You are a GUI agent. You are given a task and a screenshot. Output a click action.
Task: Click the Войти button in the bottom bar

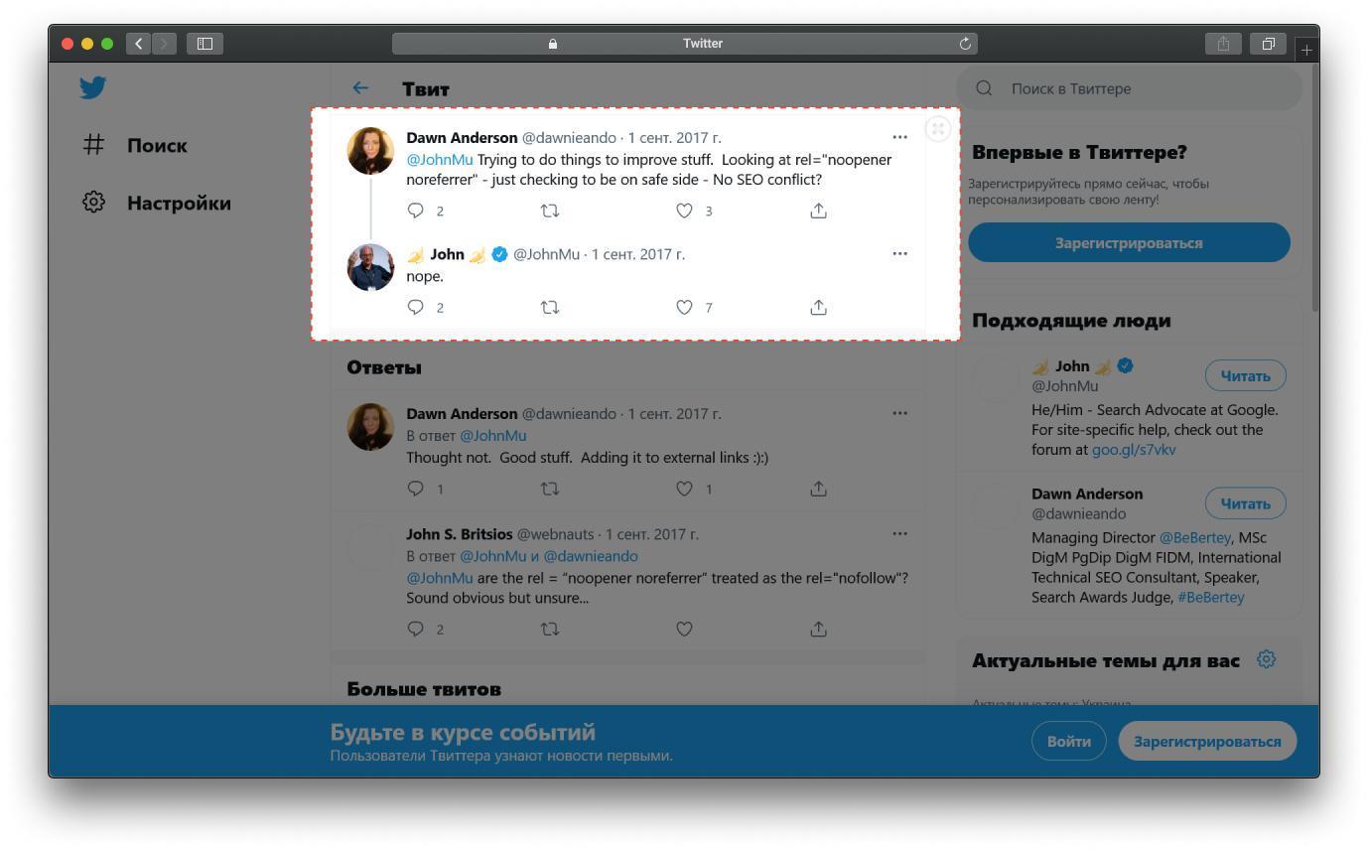coord(1069,741)
